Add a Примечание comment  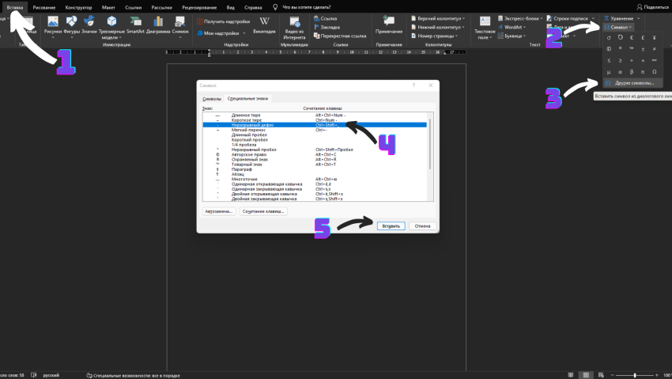(389, 26)
